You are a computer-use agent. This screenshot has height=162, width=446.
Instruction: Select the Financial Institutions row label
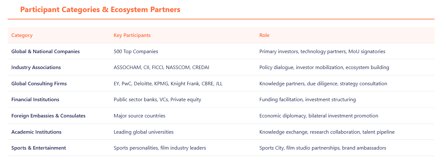pos(35,100)
